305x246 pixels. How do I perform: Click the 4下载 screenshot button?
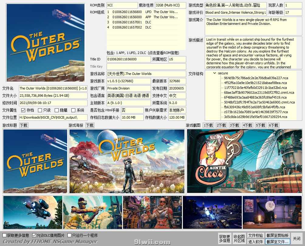click(247, 126)
